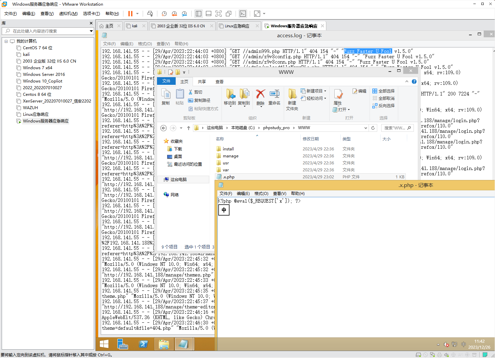This screenshot has height=358, width=495.
Task: Click the Explorer back navigation arrow
Action: tap(163, 128)
